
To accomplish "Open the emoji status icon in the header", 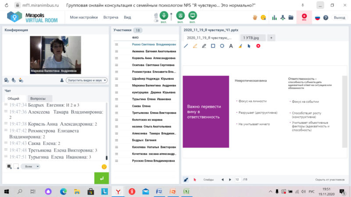I will click(x=263, y=18).
